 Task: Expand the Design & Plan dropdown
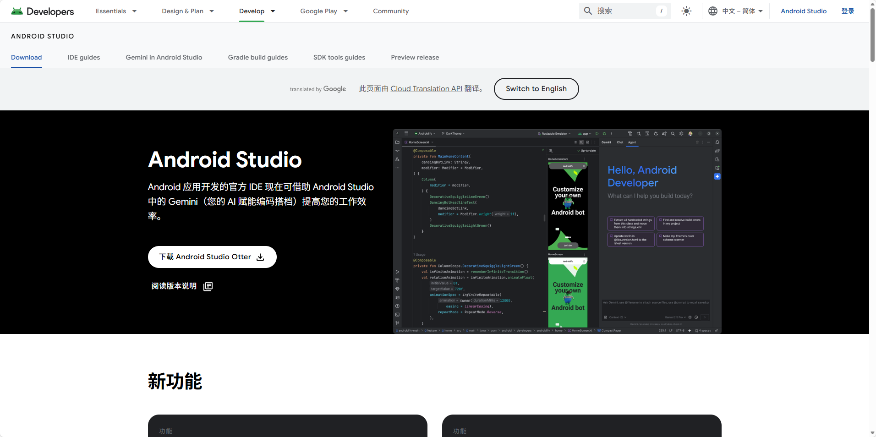212,11
